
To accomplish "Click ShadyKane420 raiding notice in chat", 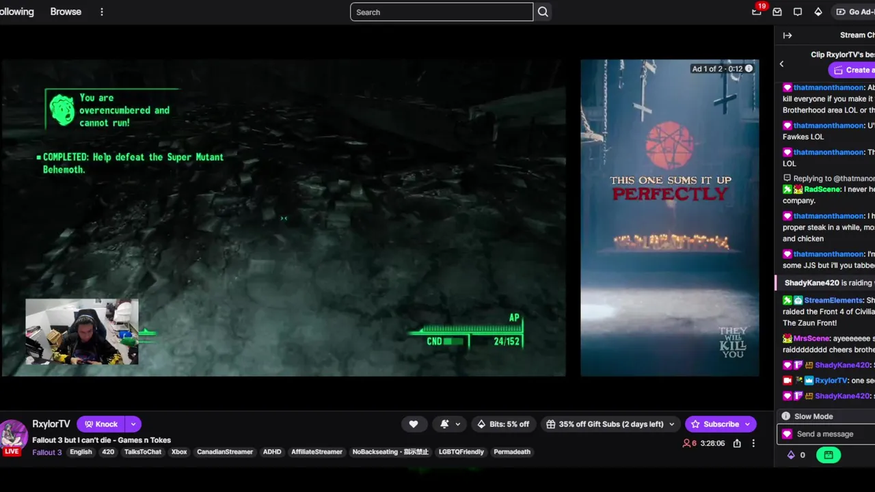I will (826, 283).
